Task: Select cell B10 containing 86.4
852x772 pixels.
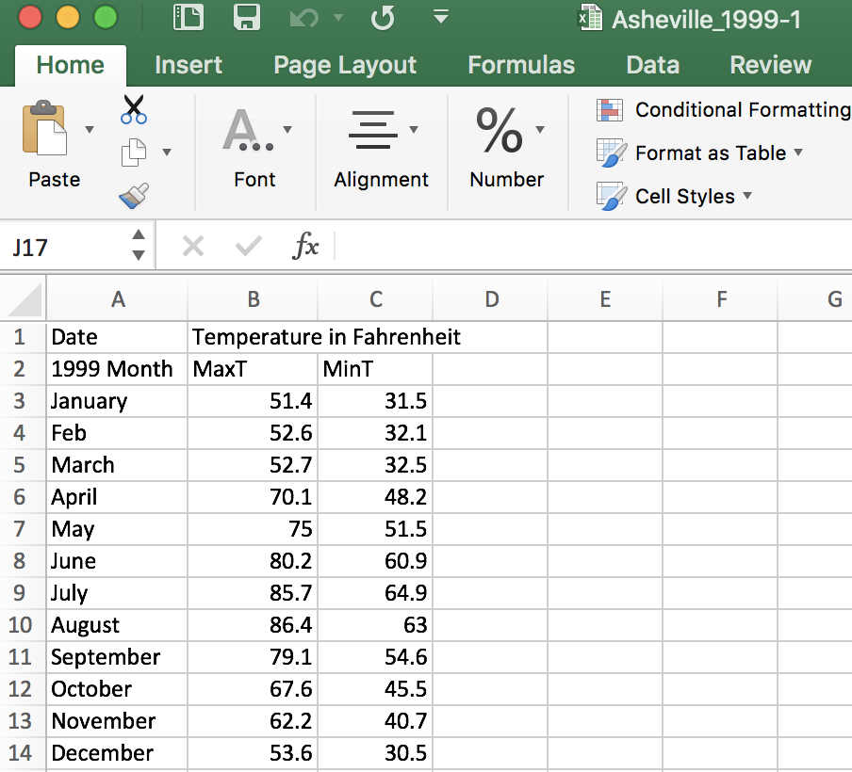Action: pos(253,625)
